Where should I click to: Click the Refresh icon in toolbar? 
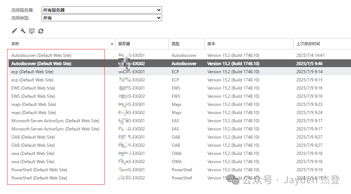click(x=41, y=31)
